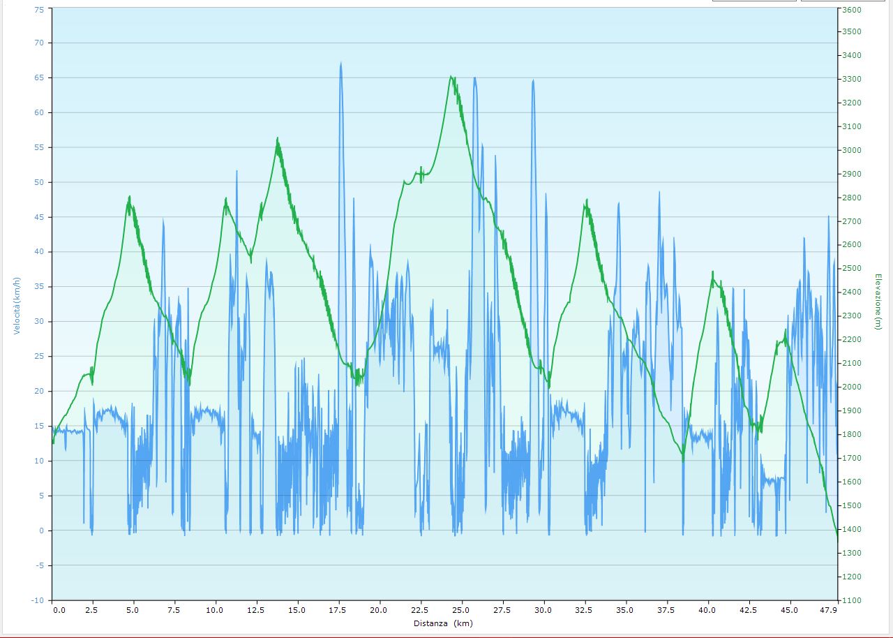The height and width of the screenshot is (638, 893).
Task: Click the first green elevation peak near 4.8 km
Action: coord(130,198)
